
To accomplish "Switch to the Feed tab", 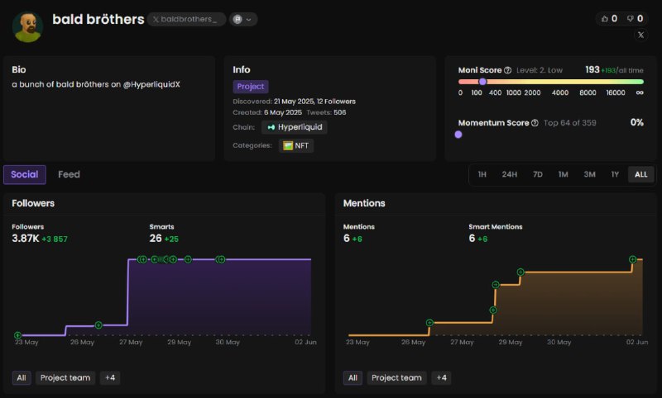I will click(69, 174).
